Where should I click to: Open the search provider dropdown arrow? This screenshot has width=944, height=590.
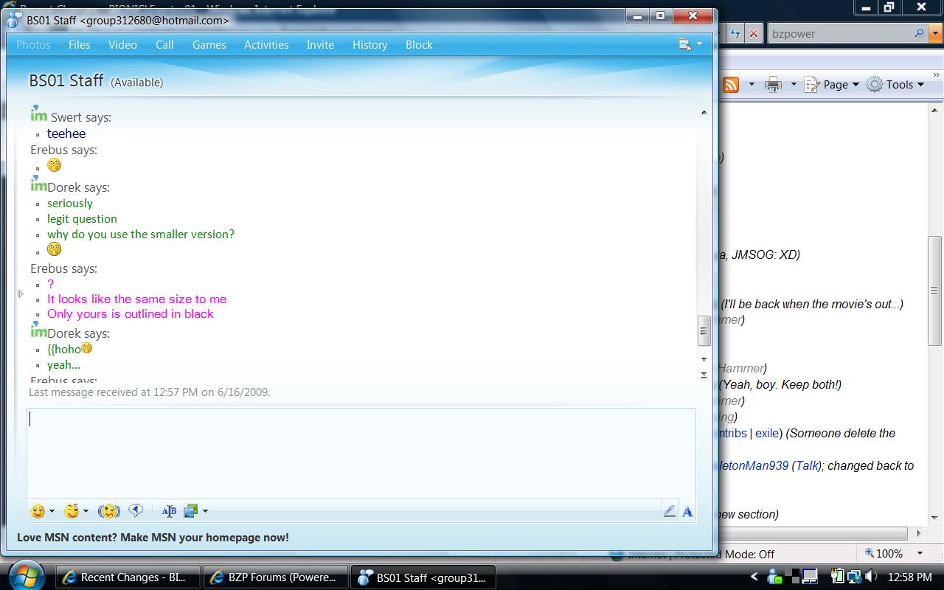coord(935,33)
